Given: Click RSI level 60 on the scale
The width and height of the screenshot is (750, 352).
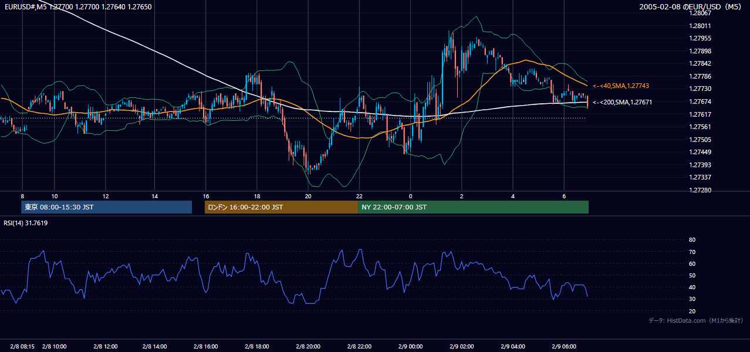Looking at the screenshot, I should coord(692,263).
